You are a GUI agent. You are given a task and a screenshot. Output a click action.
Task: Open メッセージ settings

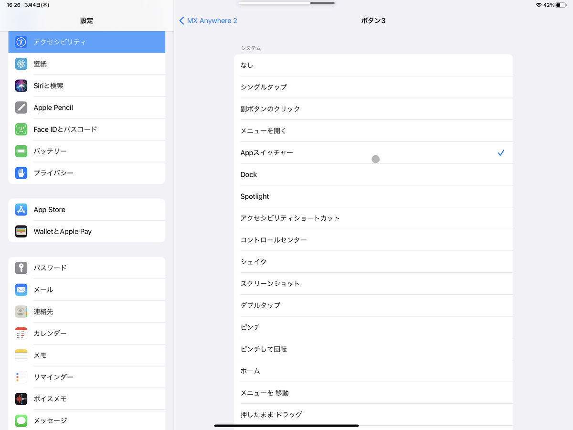pyautogui.click(x=87, y=421)
